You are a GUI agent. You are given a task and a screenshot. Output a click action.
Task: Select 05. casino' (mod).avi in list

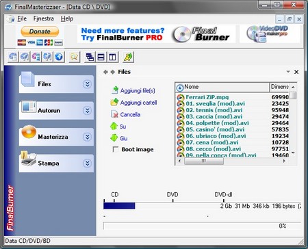[215, 129]
